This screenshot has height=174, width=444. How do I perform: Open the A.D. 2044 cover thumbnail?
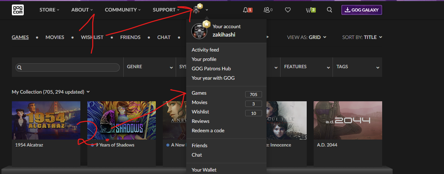[348, 120]
